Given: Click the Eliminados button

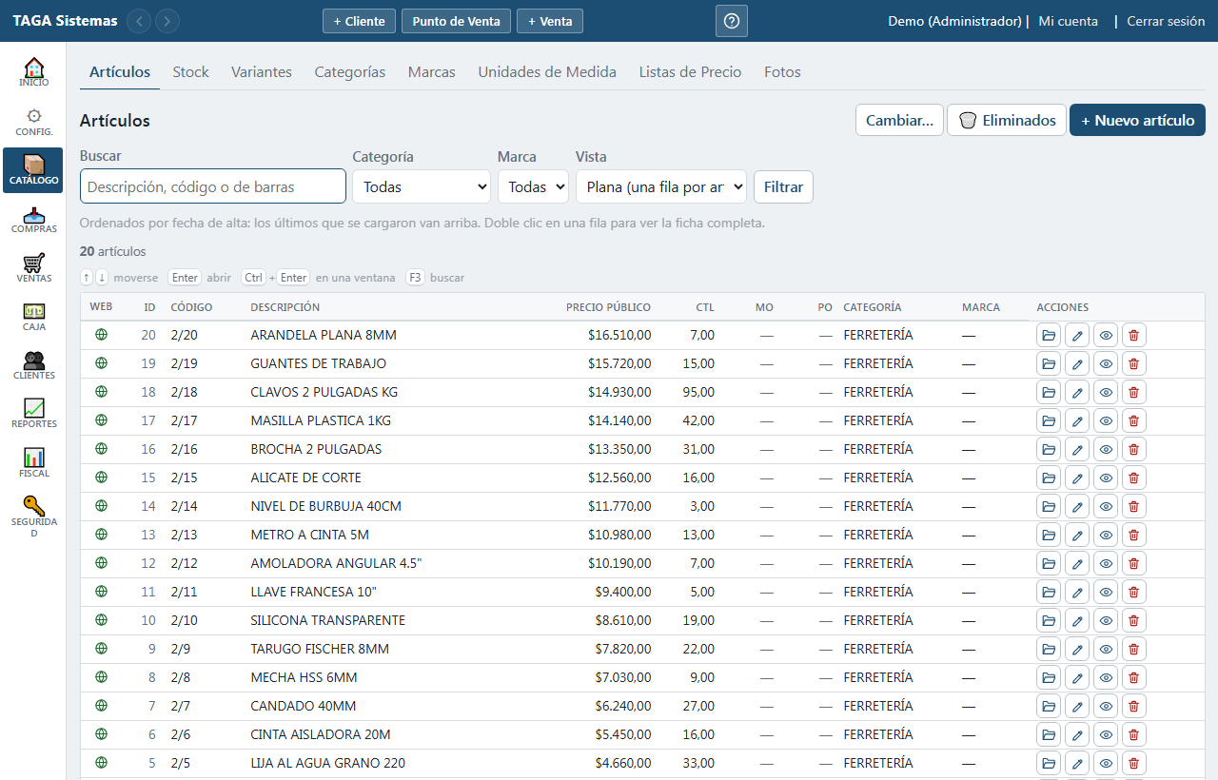Looking at the screenshot, I should point(1007,120).
